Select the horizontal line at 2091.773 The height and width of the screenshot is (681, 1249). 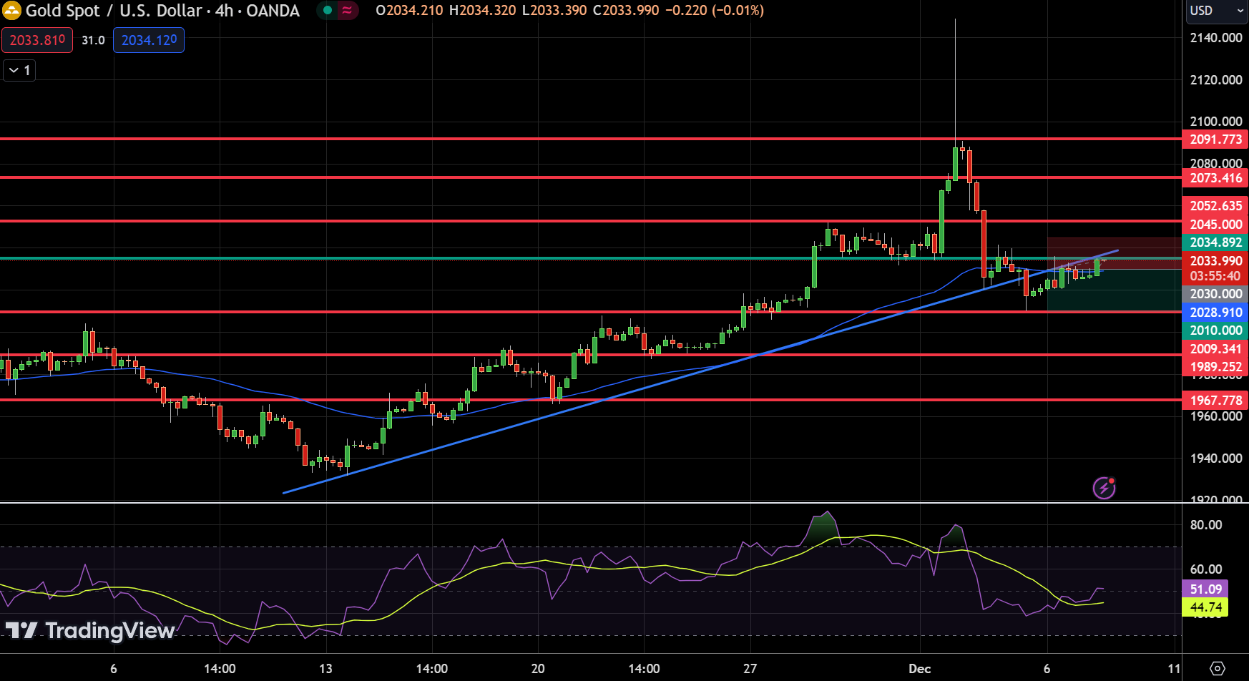[x=590, y=139]
